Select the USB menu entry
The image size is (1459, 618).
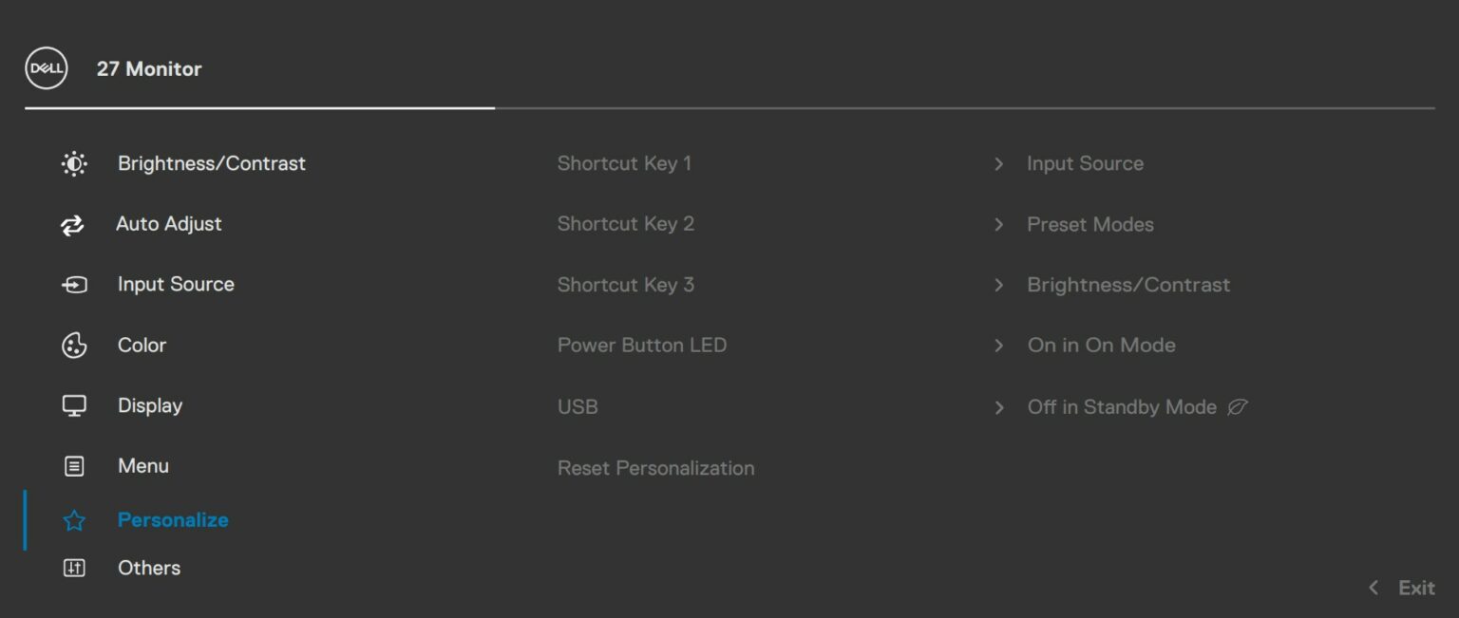pyautogui.click(x=578, y=407)
